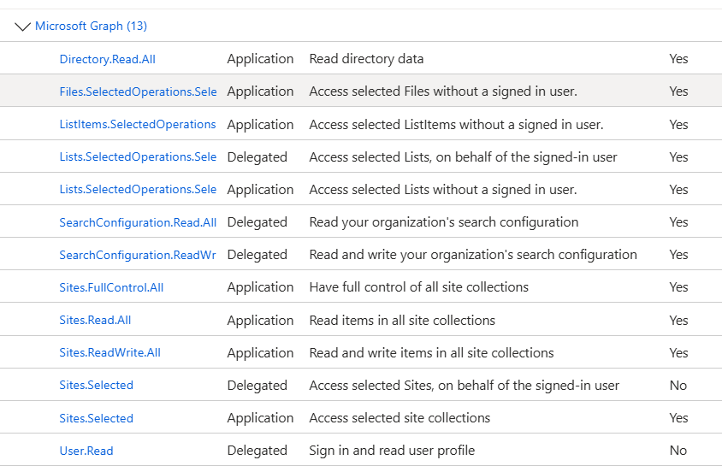The width and height of the screenshot is (722, 472).
Task: Click the User.Read permission link
Action: pyautogui.click(x=86, y=451)
